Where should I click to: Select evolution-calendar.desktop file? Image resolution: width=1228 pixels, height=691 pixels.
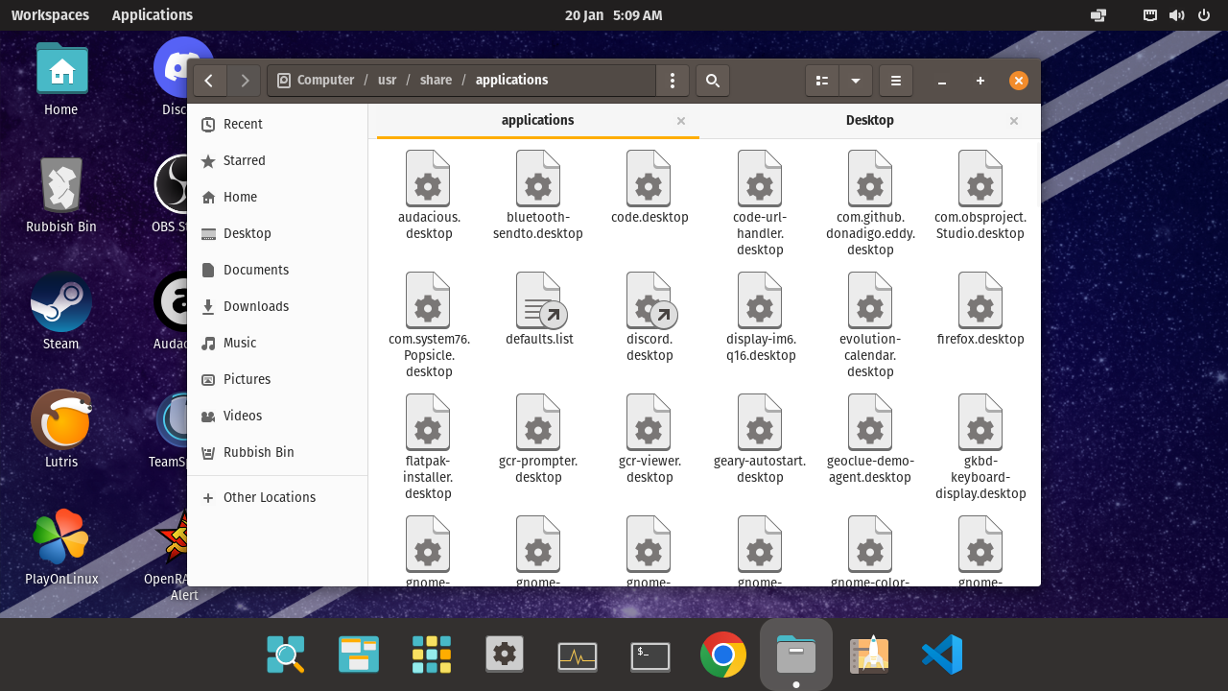coord(870,325)
